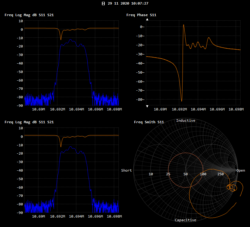Screen dimensions: 250x227
Task: Click the phase chart scale-down arrow
Action: tap(147, 106)
